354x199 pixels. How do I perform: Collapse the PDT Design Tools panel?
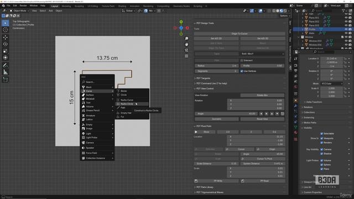(x=204, y=23)
